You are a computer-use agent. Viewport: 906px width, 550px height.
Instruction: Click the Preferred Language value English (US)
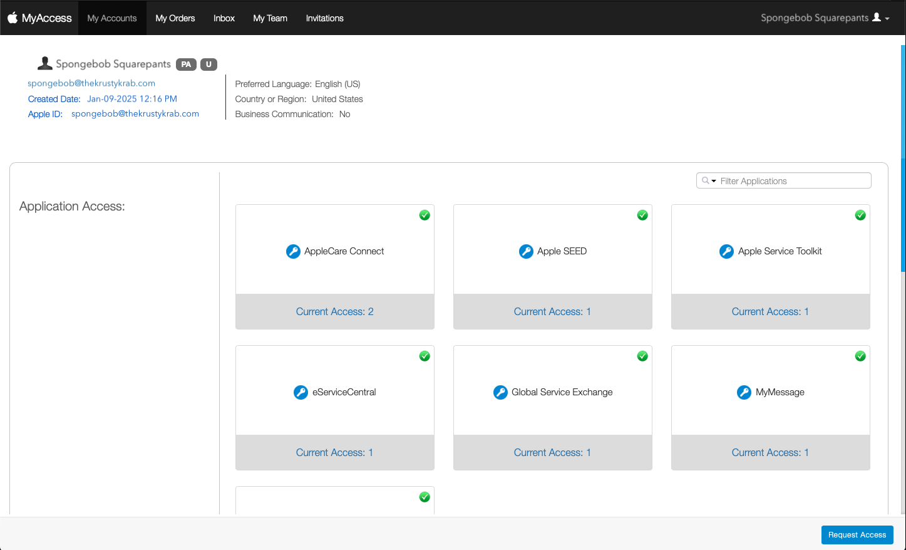(337, 84)
